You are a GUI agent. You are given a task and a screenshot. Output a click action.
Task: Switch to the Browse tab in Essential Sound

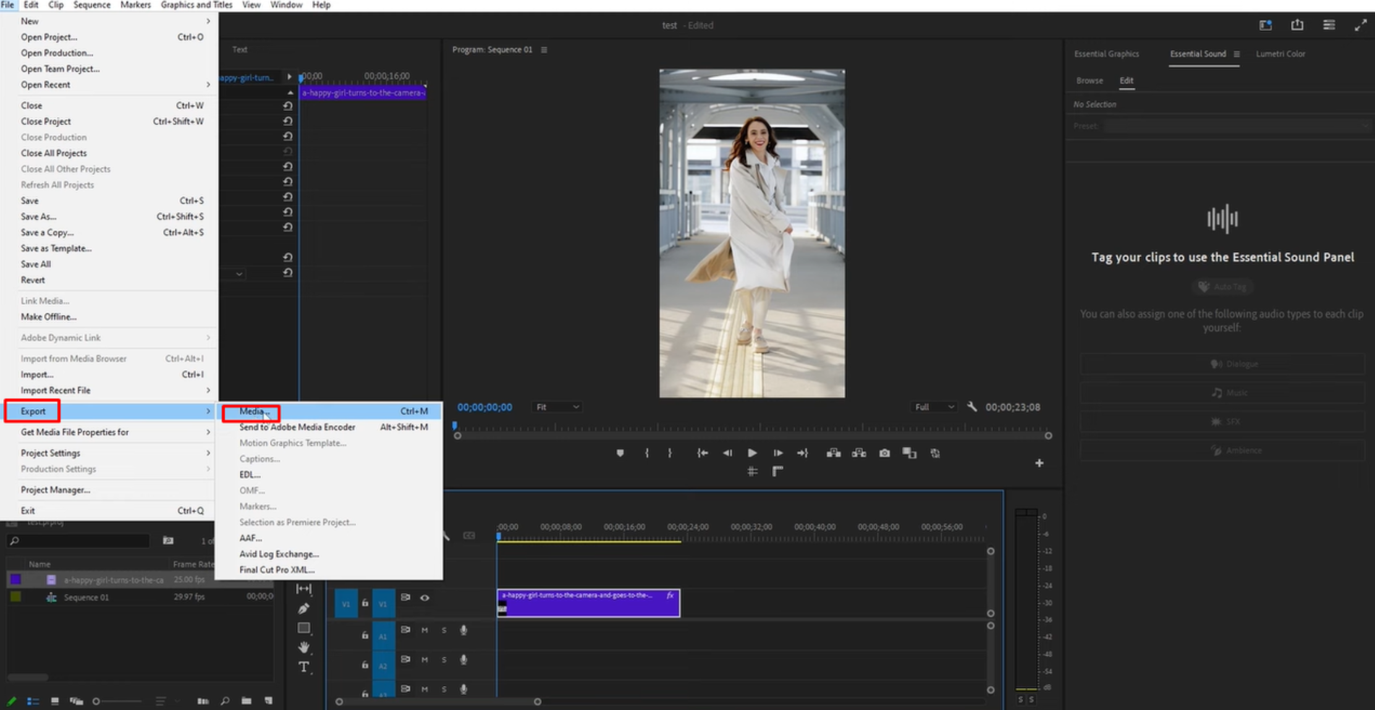pyautogui.click(x=1089, y=80)
